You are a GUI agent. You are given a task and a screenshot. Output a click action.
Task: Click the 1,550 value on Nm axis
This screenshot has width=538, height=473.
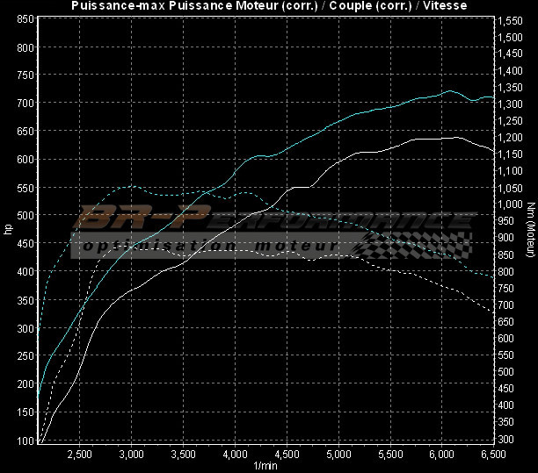tap(510, 21)
